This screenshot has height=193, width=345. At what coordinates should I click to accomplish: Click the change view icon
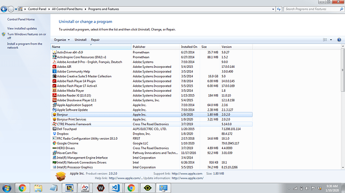click(325, 40)
